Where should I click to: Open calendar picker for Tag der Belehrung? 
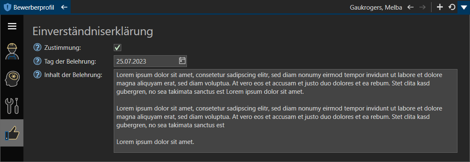pyautogui.click(x=182, y=61)
